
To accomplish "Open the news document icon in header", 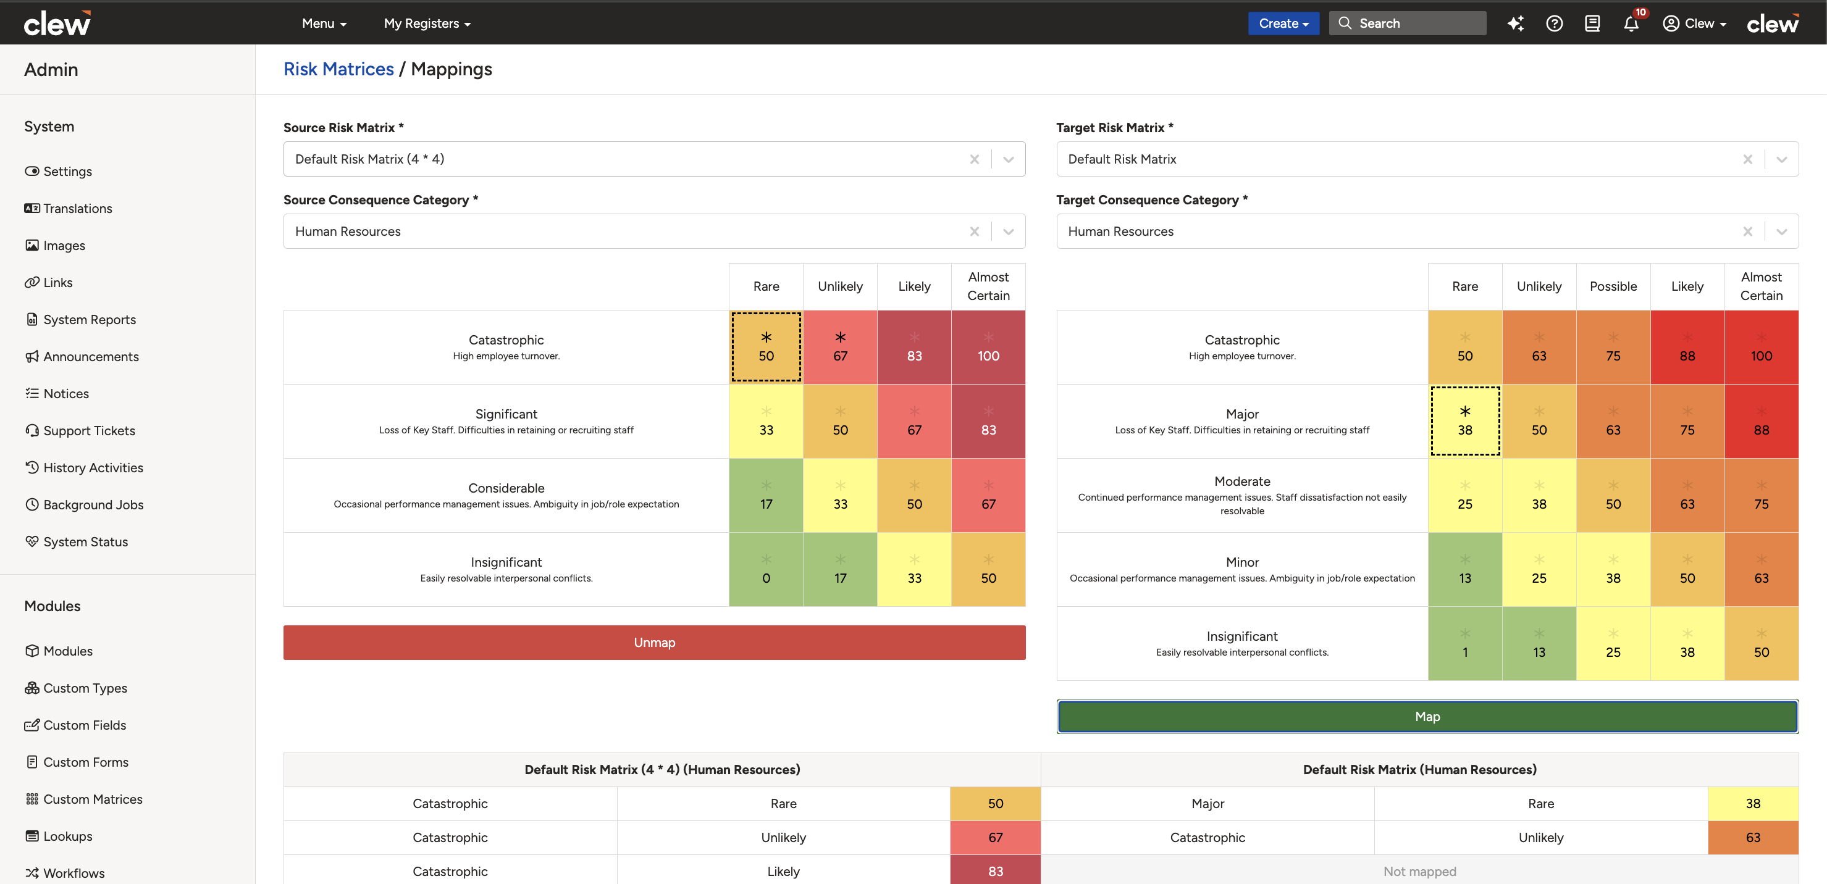I will click(1592, 23).
